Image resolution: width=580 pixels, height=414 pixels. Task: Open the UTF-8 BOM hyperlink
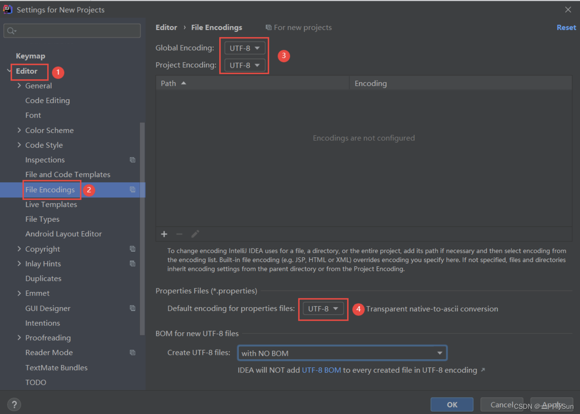point(322,370)
